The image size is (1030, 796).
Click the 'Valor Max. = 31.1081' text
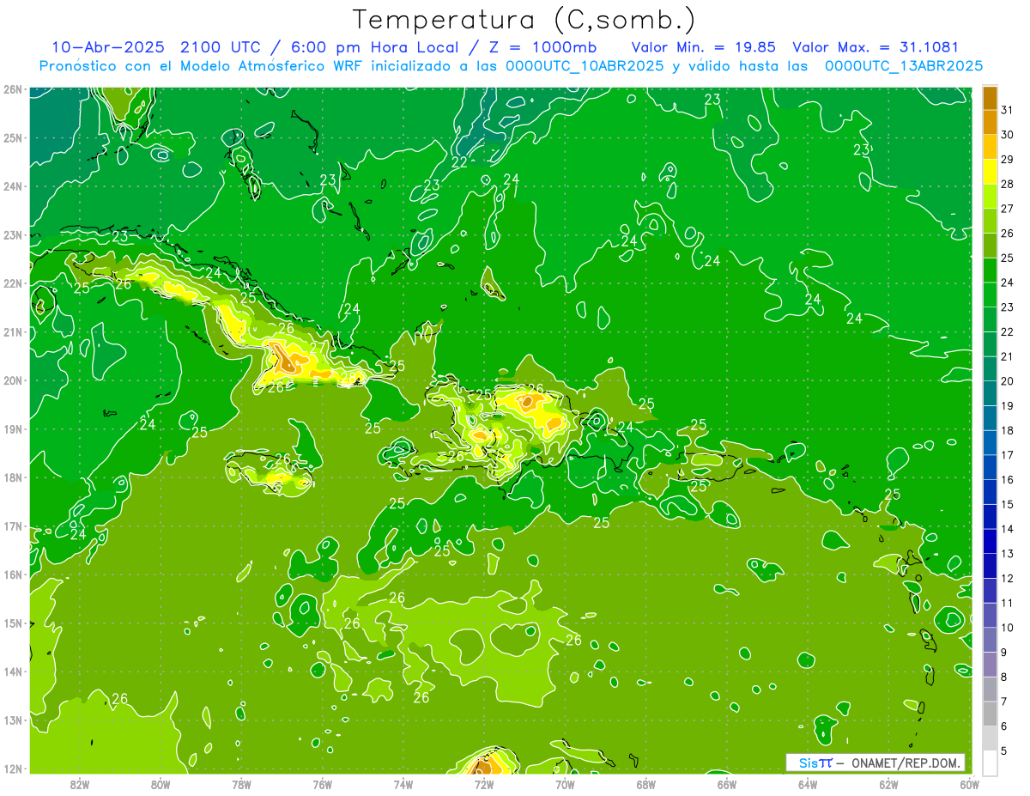click(x=875, y=47)
